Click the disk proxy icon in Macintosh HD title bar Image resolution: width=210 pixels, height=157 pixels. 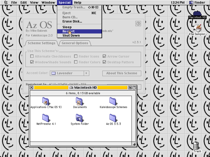coord(71,88)
